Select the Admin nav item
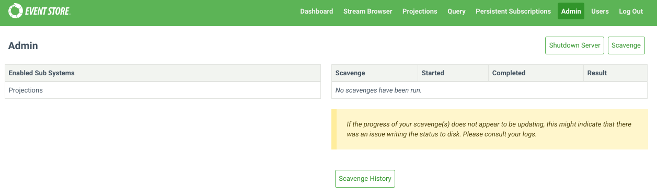Viewport: 657px width, 196px height. pos(571,11)
